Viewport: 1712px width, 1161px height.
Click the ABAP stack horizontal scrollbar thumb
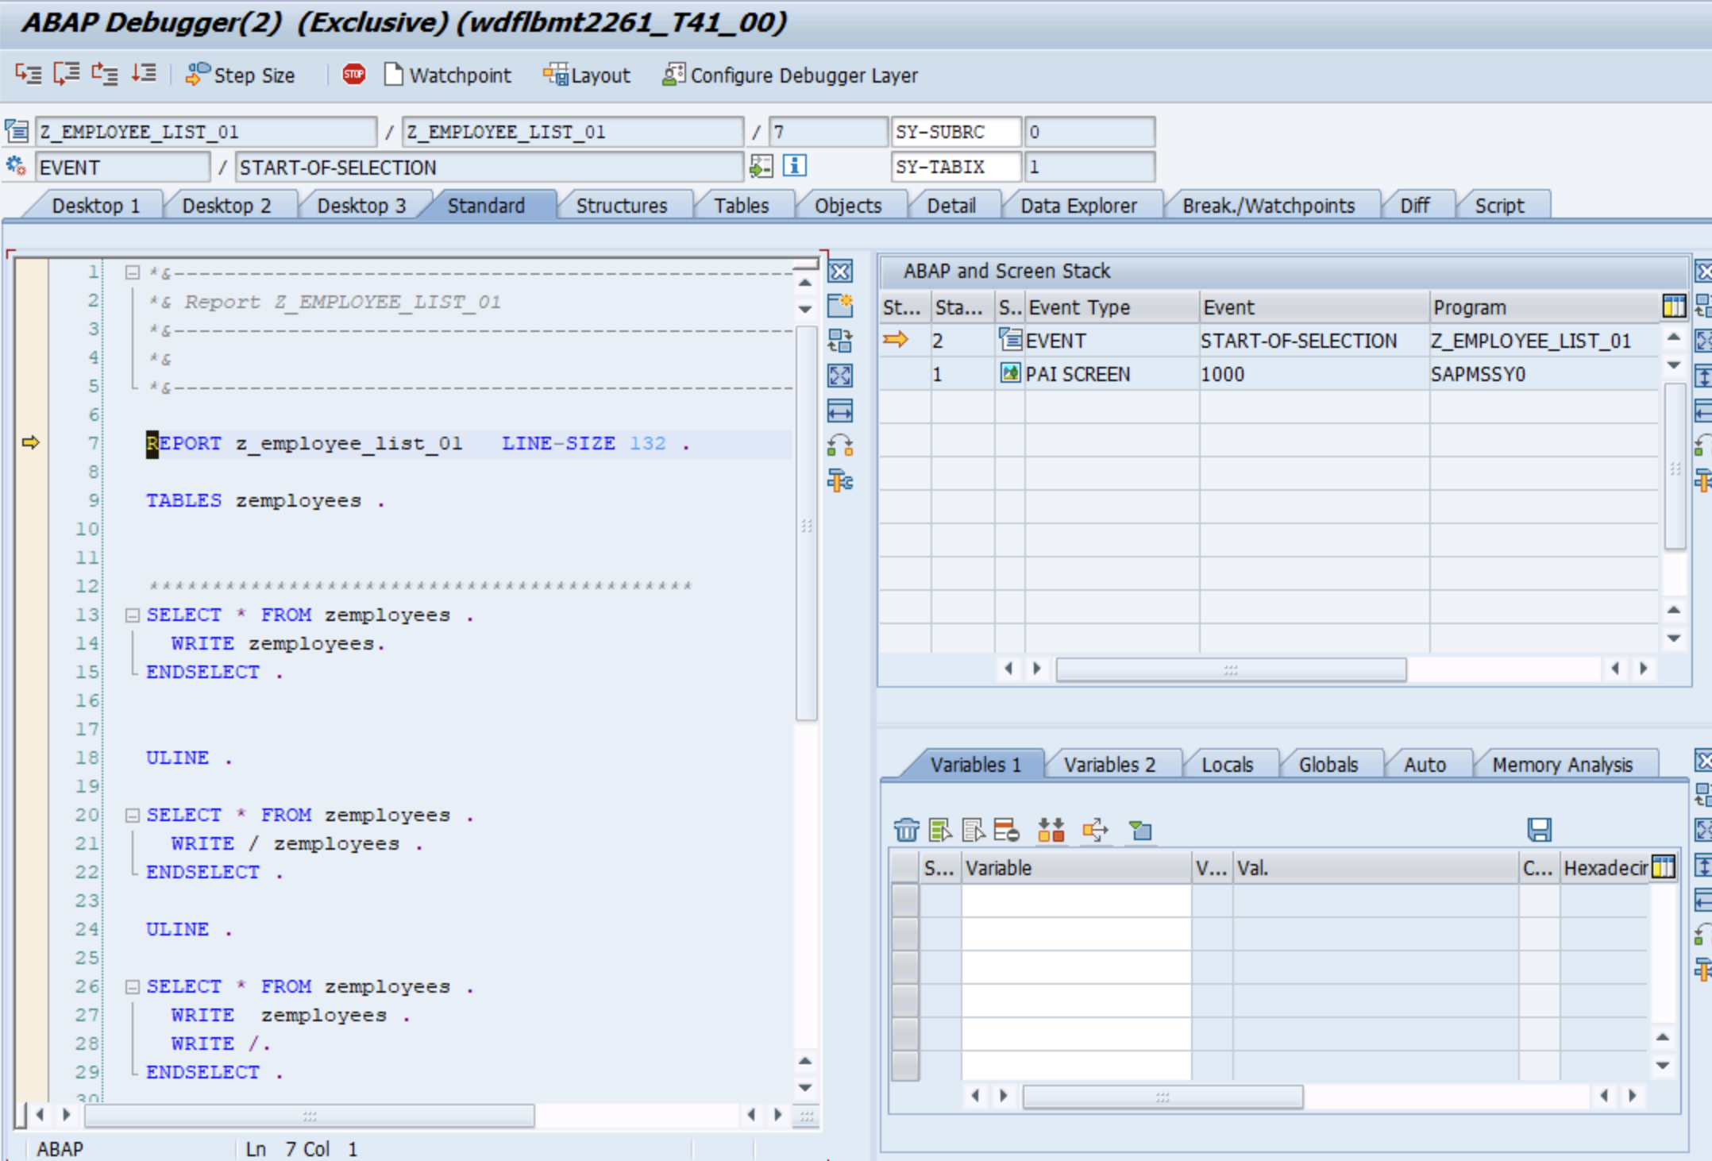[x=1230, y=669]
